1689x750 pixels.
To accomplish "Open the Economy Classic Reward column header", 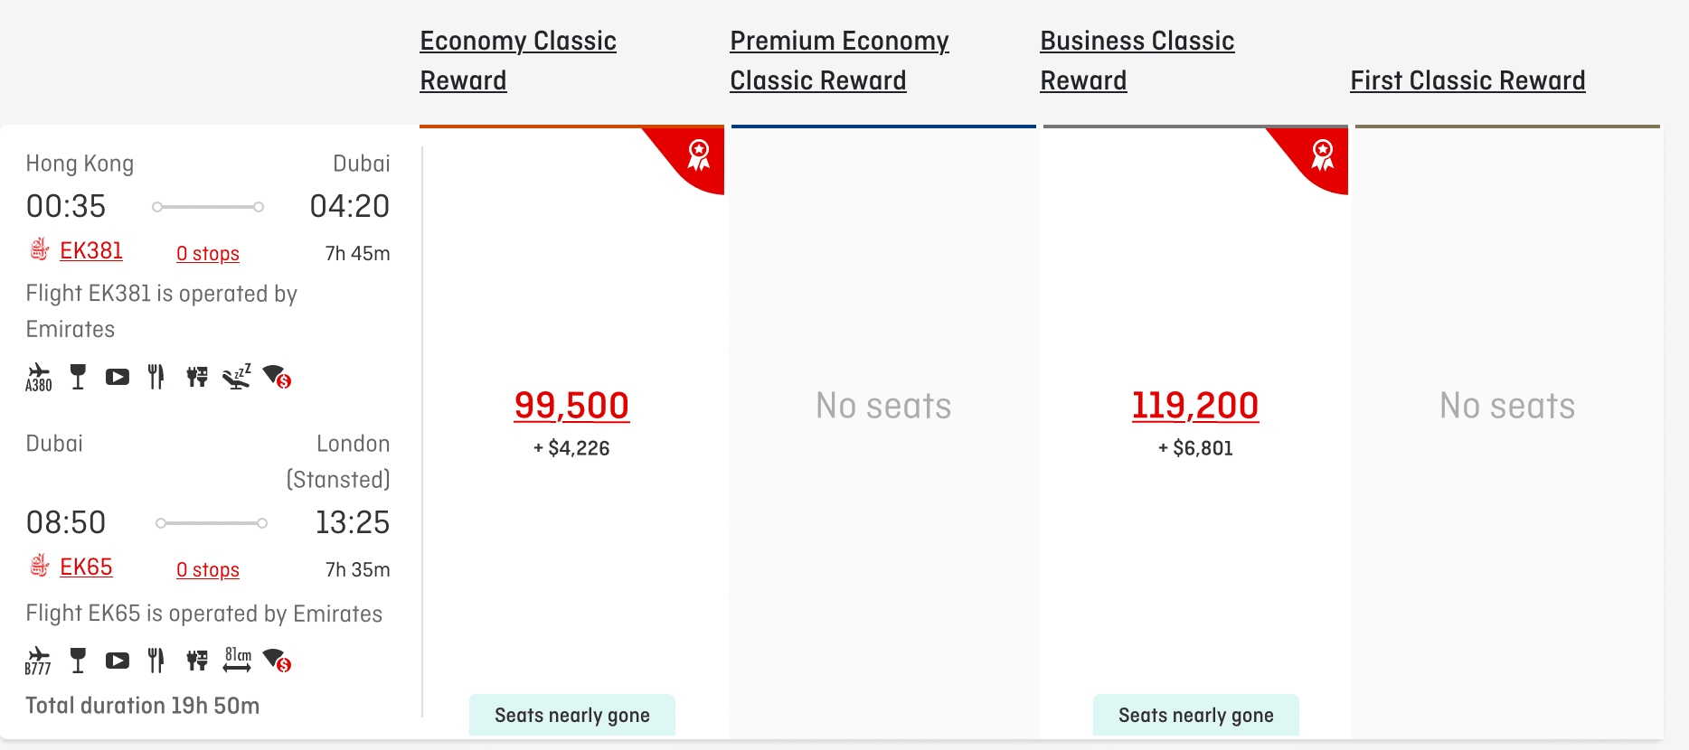I will point(518,61).
